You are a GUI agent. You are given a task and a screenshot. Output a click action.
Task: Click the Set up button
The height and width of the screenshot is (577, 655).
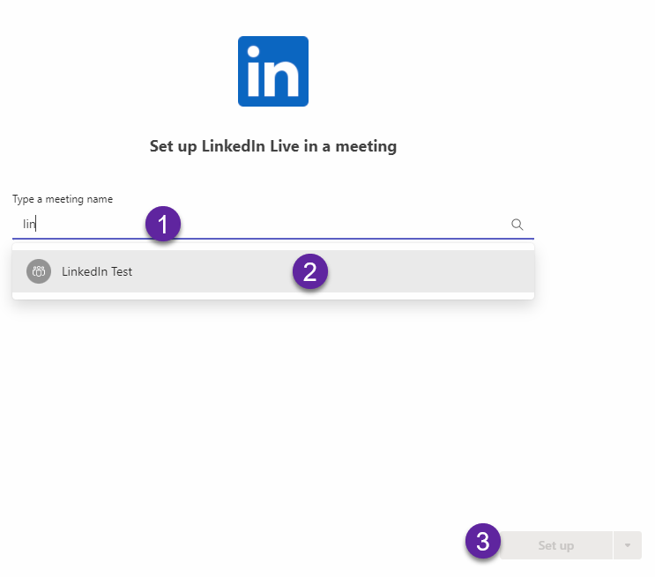point(556,545)
